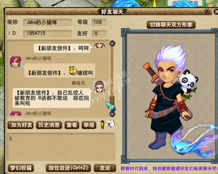Viewport: 218px width, 174px height.
Task: Click 查看 view profile button
Action: (x=72, y=125)
